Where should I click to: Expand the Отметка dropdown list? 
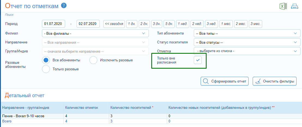point(247,51)
